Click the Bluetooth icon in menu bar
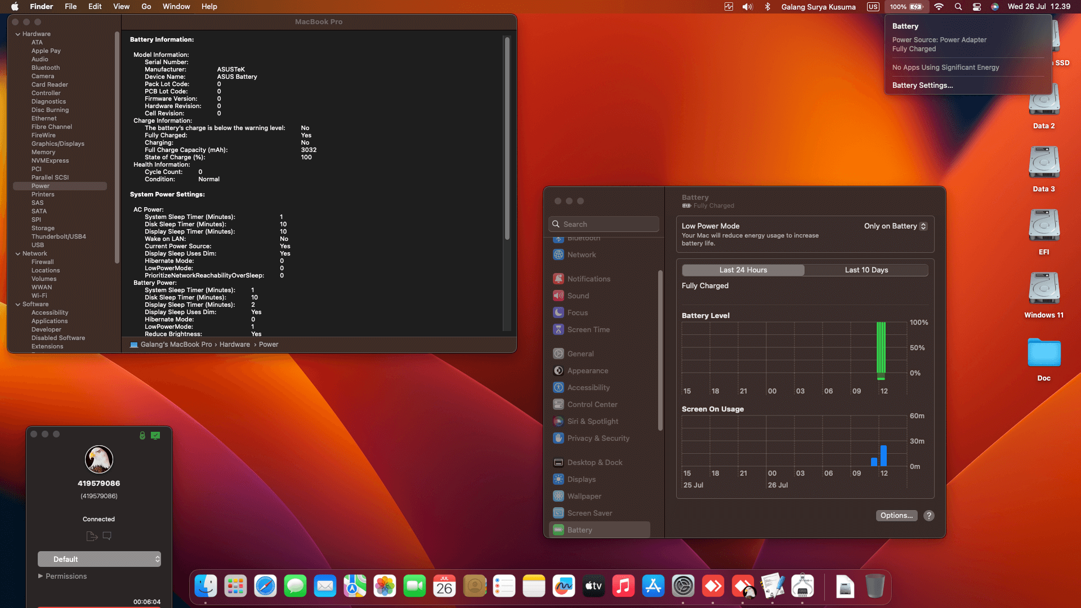The image size is (1081, 608). tap(767, 7)
